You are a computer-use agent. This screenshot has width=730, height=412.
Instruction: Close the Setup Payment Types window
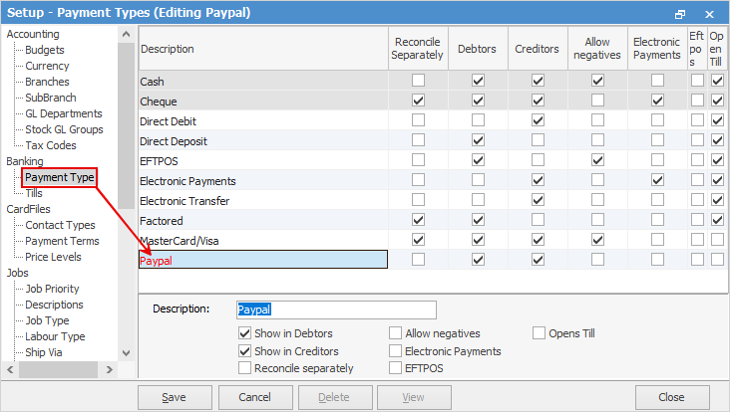point(709,14)
